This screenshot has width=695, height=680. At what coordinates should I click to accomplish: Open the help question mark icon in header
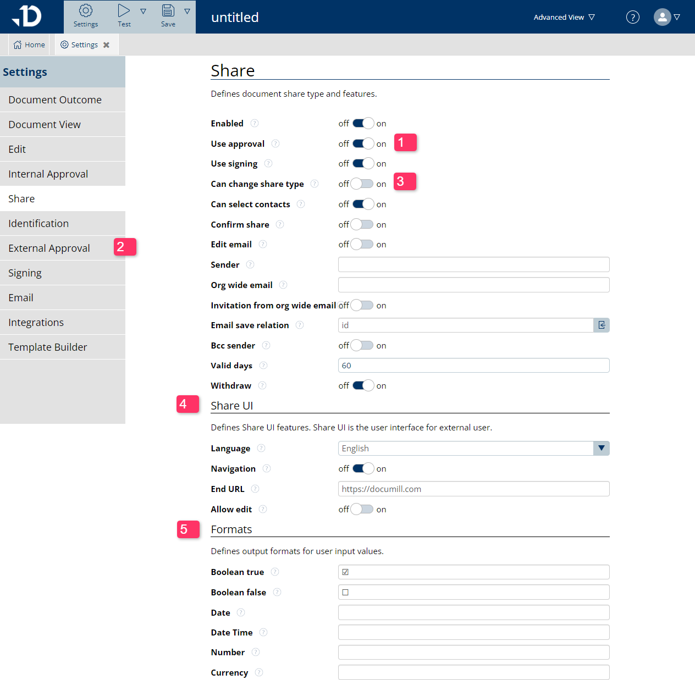633,17
